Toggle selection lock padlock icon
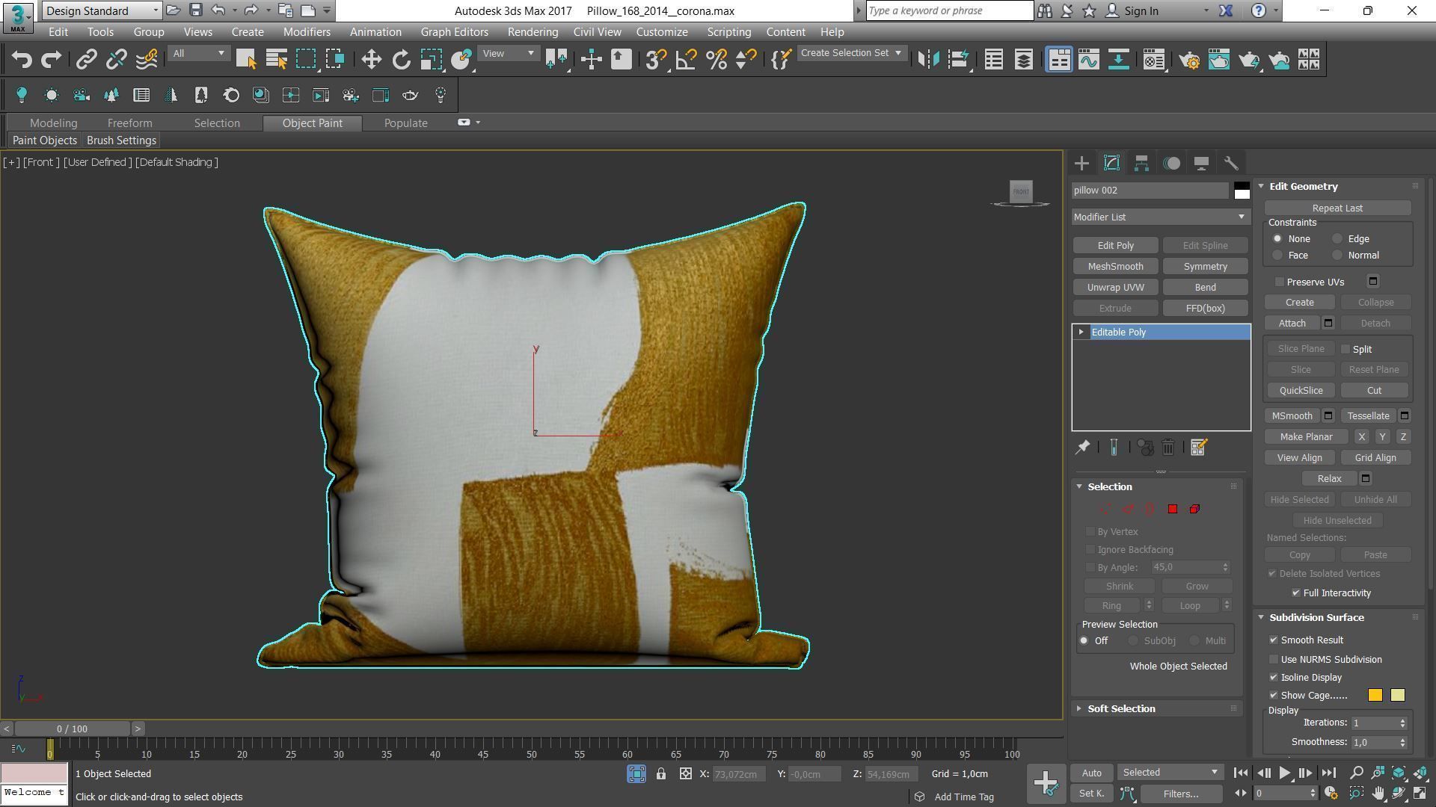The image size is (1436, 807). pos(661,774)
